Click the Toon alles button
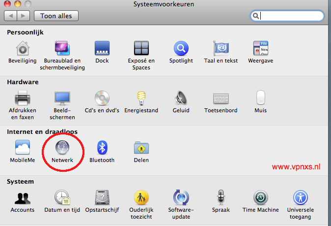The width and height of the screenshot is (331, 226). pyautogui.click(x=56, y=16)
